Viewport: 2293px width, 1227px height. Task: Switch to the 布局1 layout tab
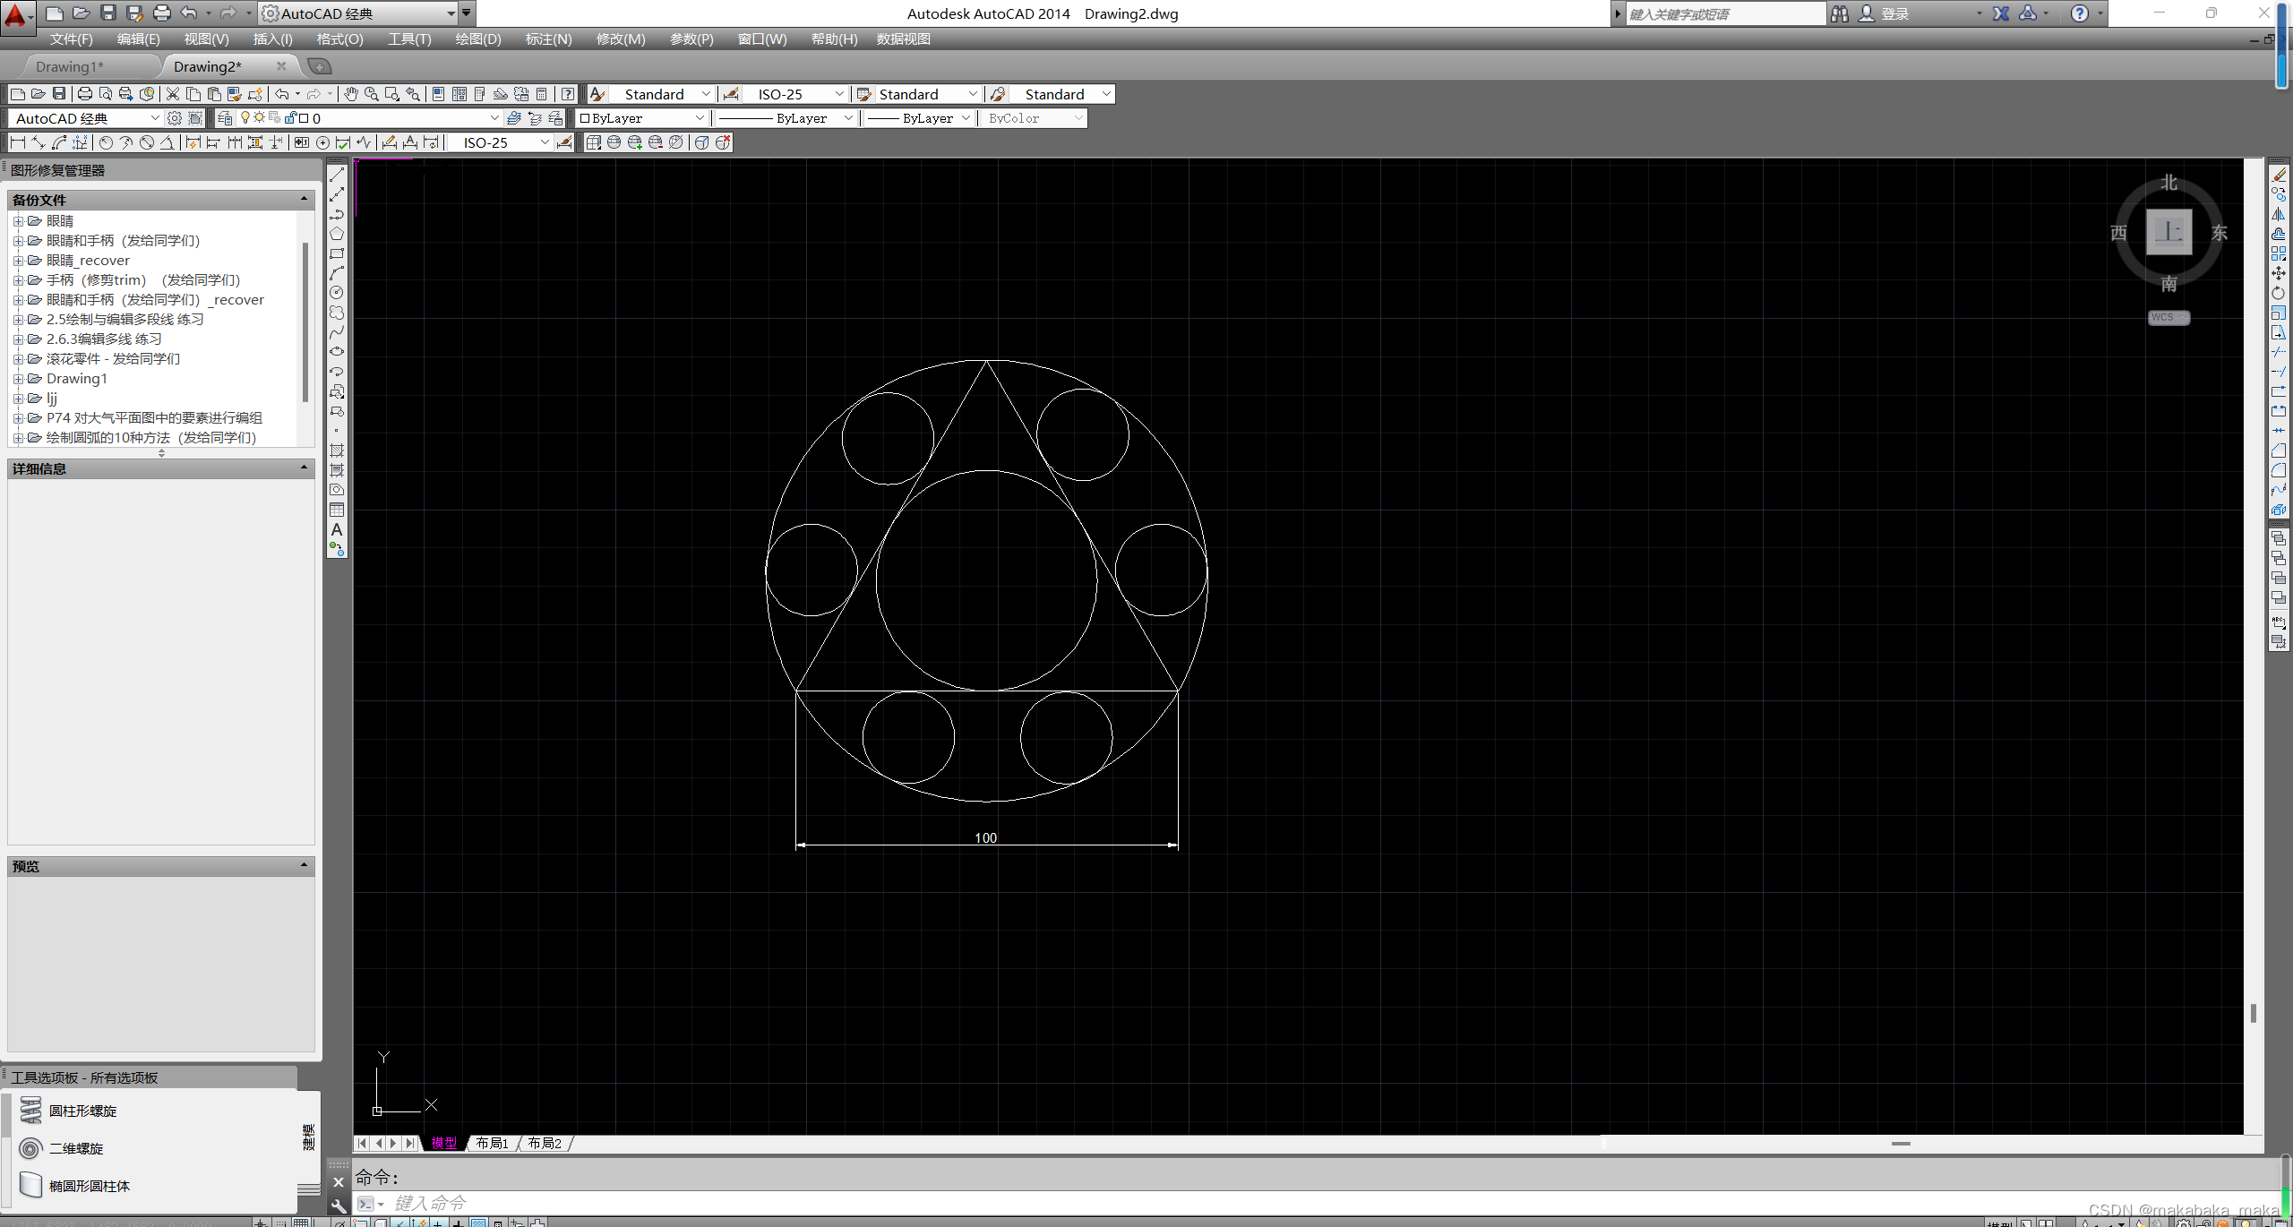point(492,1143)
